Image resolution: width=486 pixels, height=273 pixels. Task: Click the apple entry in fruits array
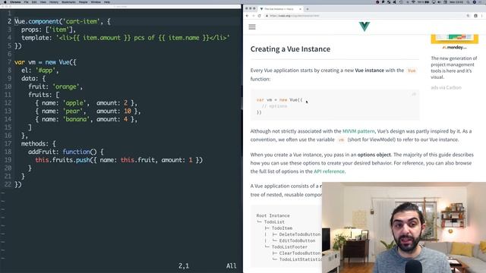pos(86,103)
